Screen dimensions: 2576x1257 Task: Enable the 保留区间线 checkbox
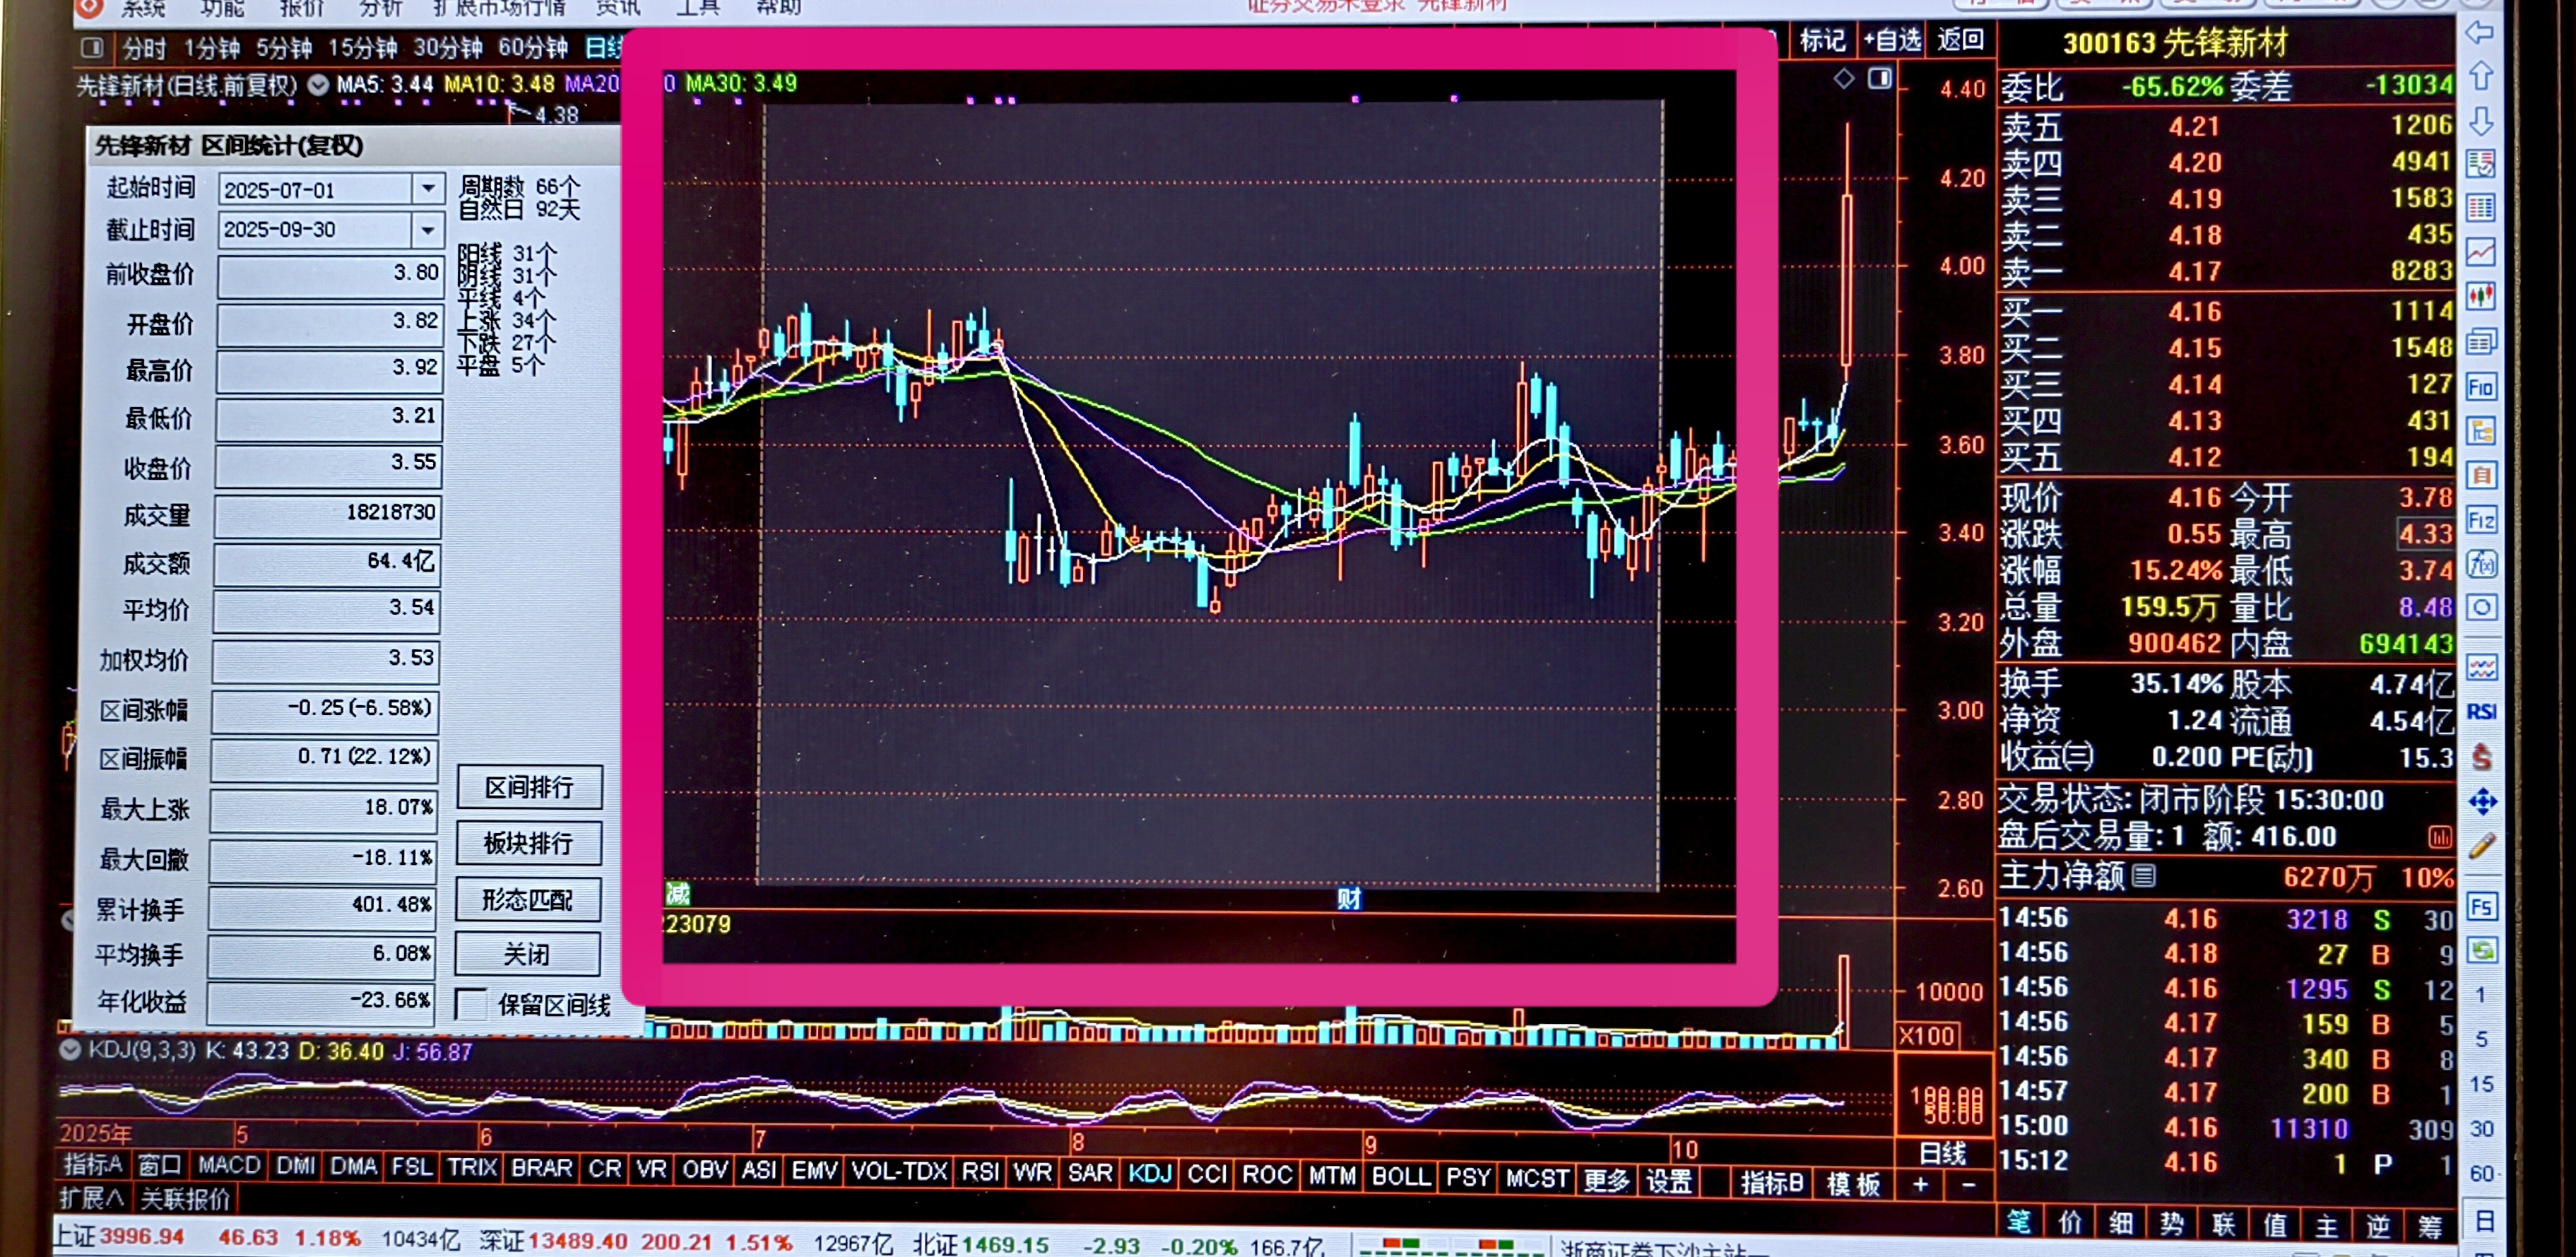pos(471,1003)
